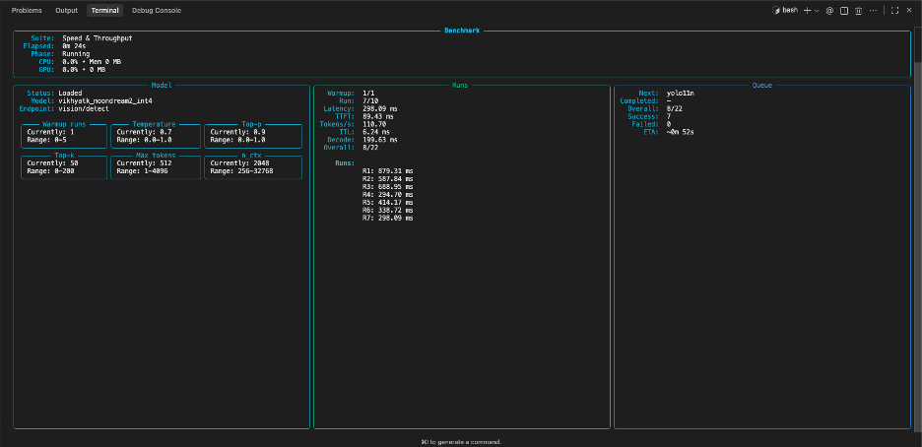Open the more actions ellipsis menu
The height and width of the screenshot is (447, 922).
coord(875,10)
